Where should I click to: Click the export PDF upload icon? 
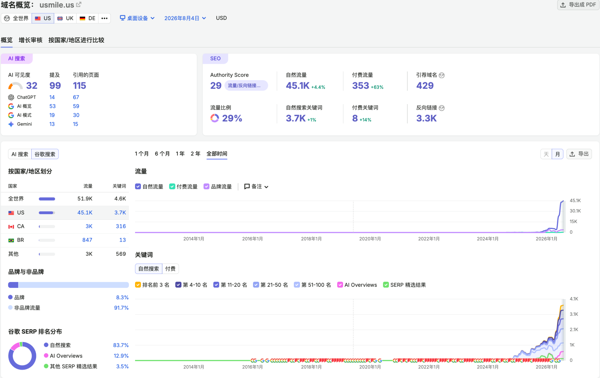click(x=563, y=5)
